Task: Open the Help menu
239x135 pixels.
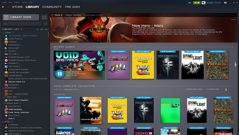Action: [31, 2]
